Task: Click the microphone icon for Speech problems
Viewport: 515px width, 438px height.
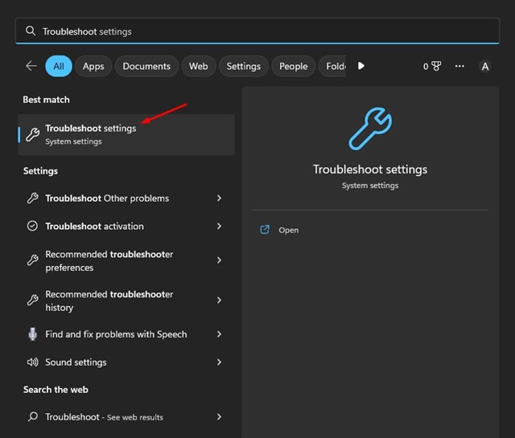Action: (x=32, y=334)
